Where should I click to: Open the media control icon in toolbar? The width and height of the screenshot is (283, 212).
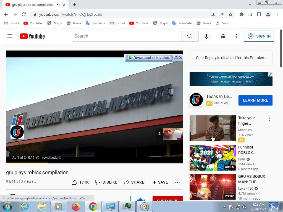[x=250, y=14]
